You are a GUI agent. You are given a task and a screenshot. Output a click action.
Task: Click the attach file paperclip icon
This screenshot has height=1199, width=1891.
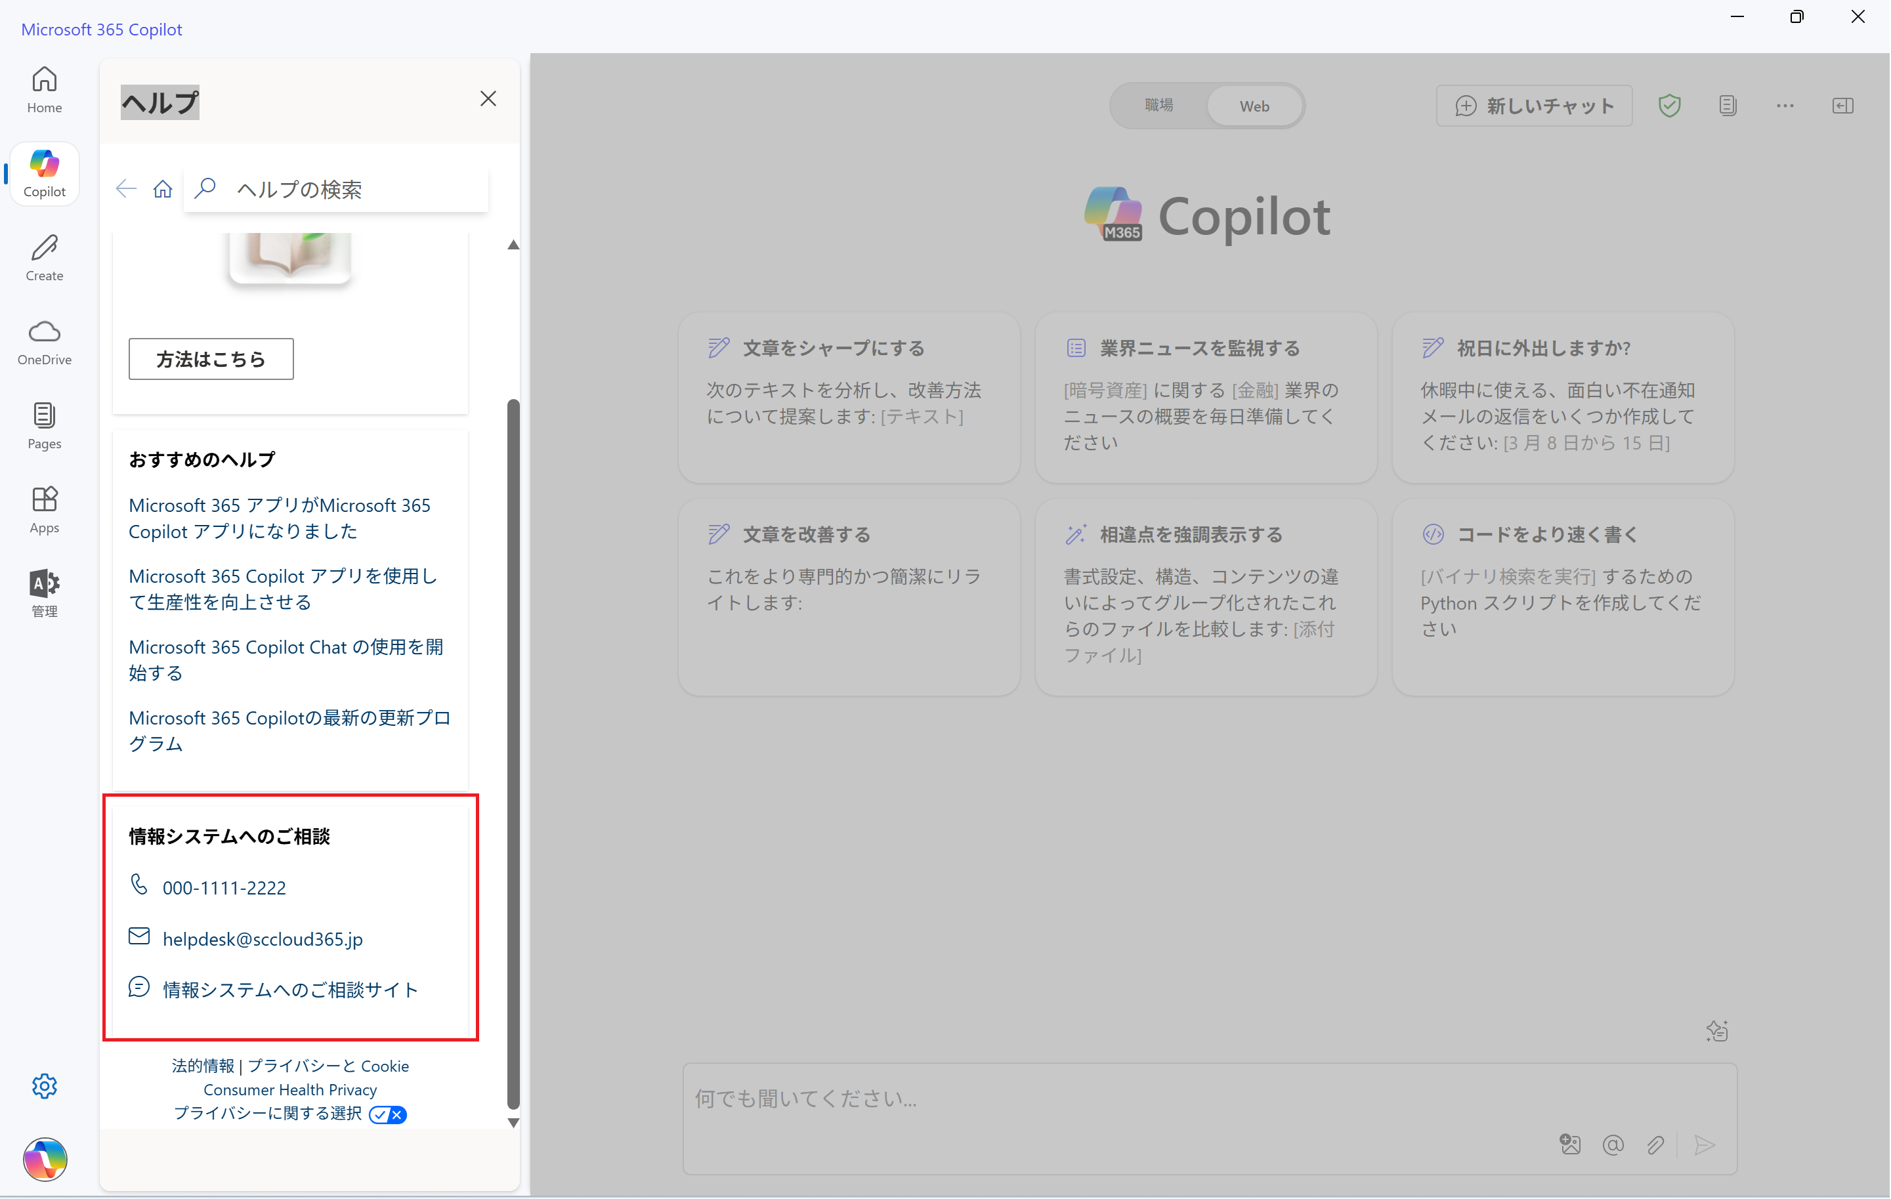coord(1655,1145)
